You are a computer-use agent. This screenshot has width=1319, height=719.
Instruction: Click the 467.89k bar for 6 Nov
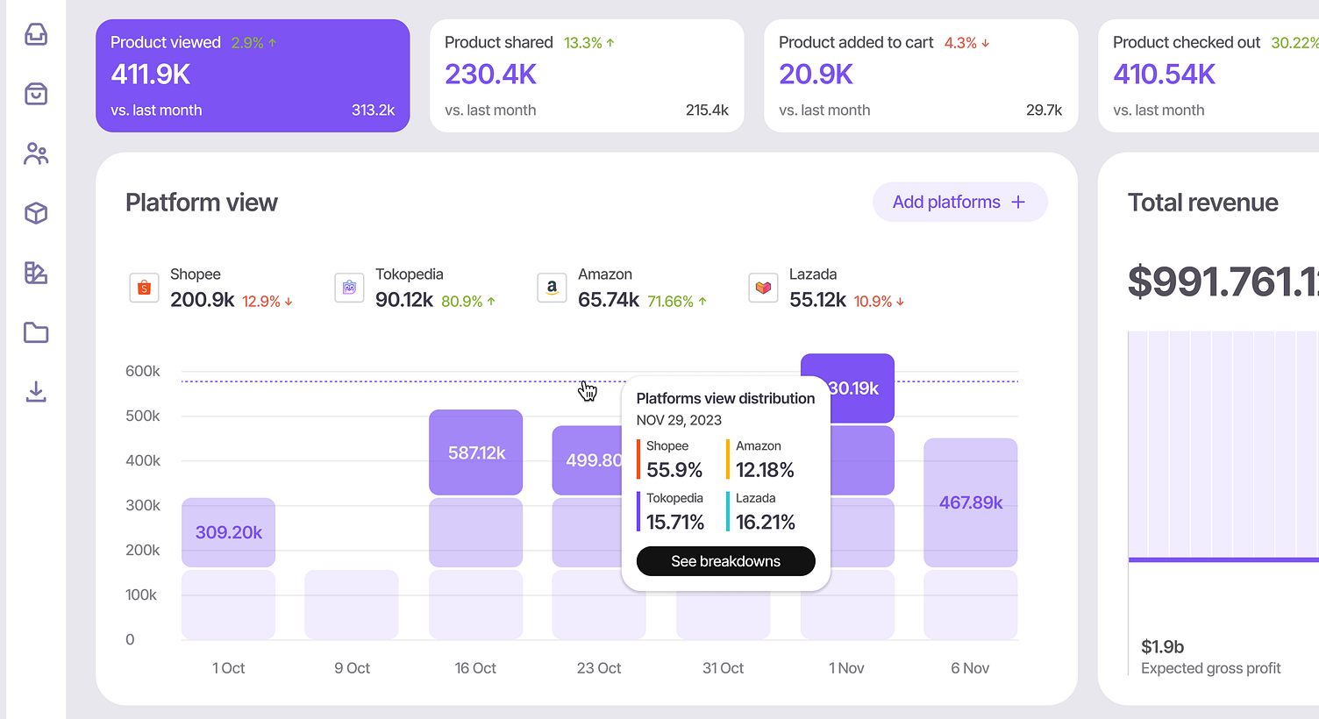click(970, 502)
